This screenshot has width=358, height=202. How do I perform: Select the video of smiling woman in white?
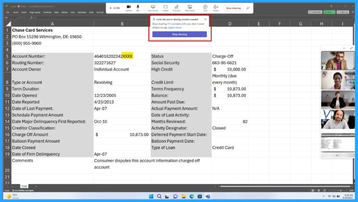point(338,80)
